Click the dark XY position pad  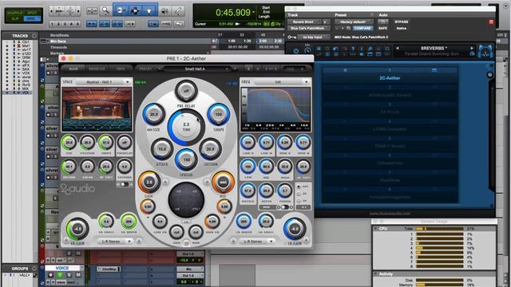186,200
